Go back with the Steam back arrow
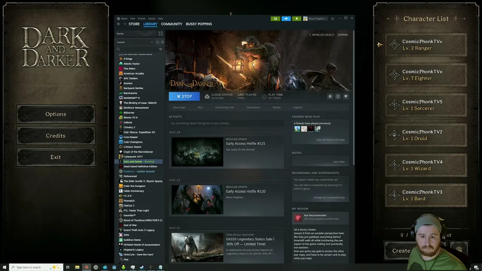This screenshot has width=482, height=271. [x=118, y=24]
